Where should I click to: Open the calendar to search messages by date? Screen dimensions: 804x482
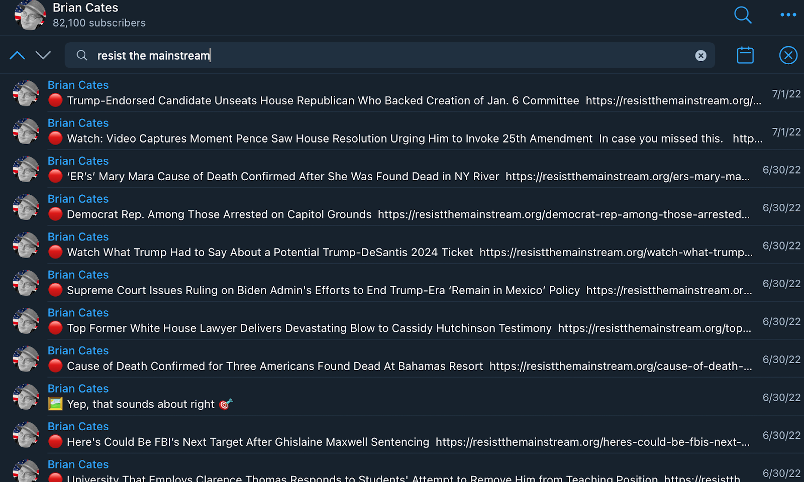tap(745, 55)
